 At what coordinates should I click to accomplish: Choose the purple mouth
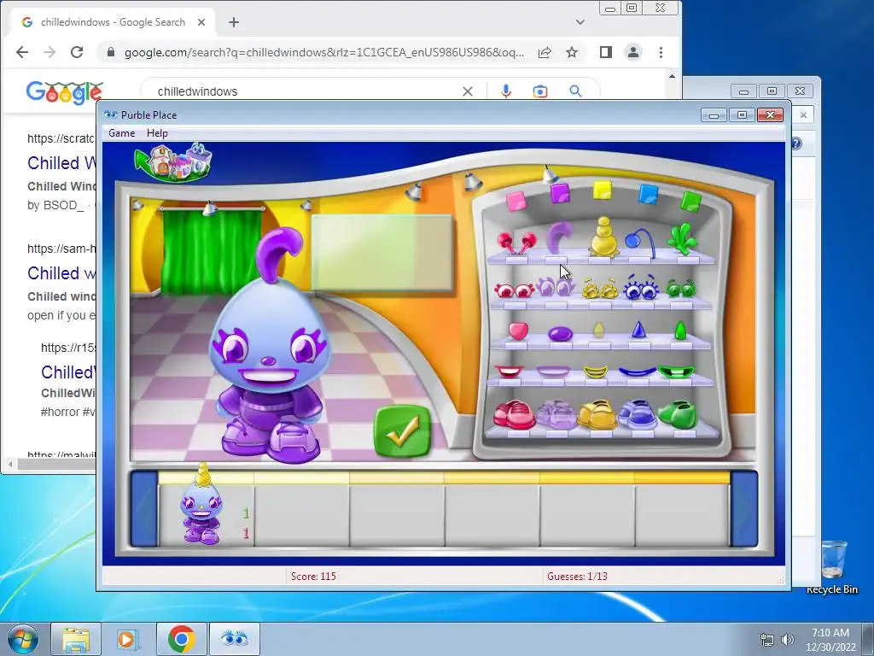click(553, 371)
